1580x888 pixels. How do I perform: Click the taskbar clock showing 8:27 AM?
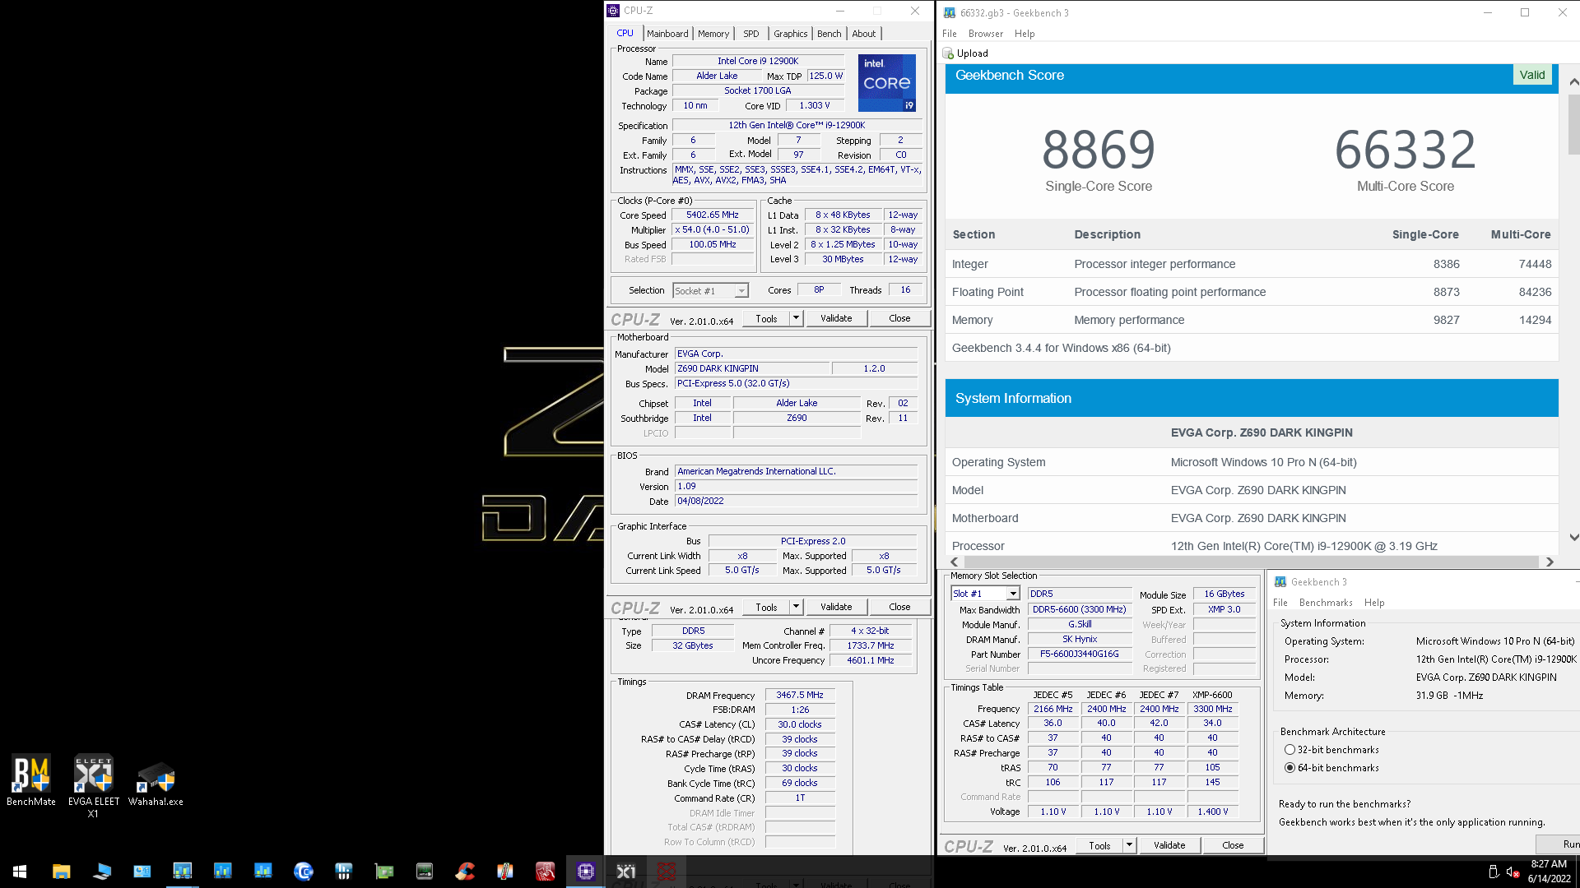[x=1549, y=872]
